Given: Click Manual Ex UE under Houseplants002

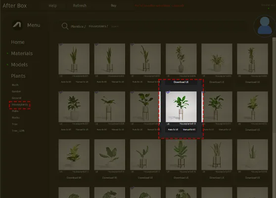Looking at the screenshot, I should 118,82.
